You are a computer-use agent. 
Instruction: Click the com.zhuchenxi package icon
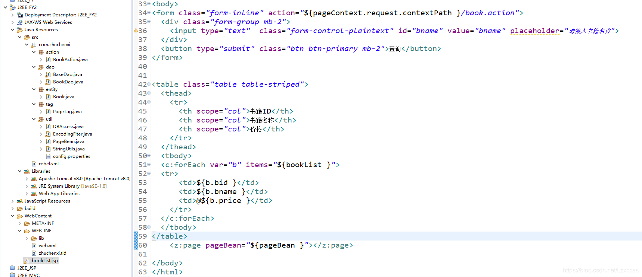pyautogui.click(x=34, y=45)
